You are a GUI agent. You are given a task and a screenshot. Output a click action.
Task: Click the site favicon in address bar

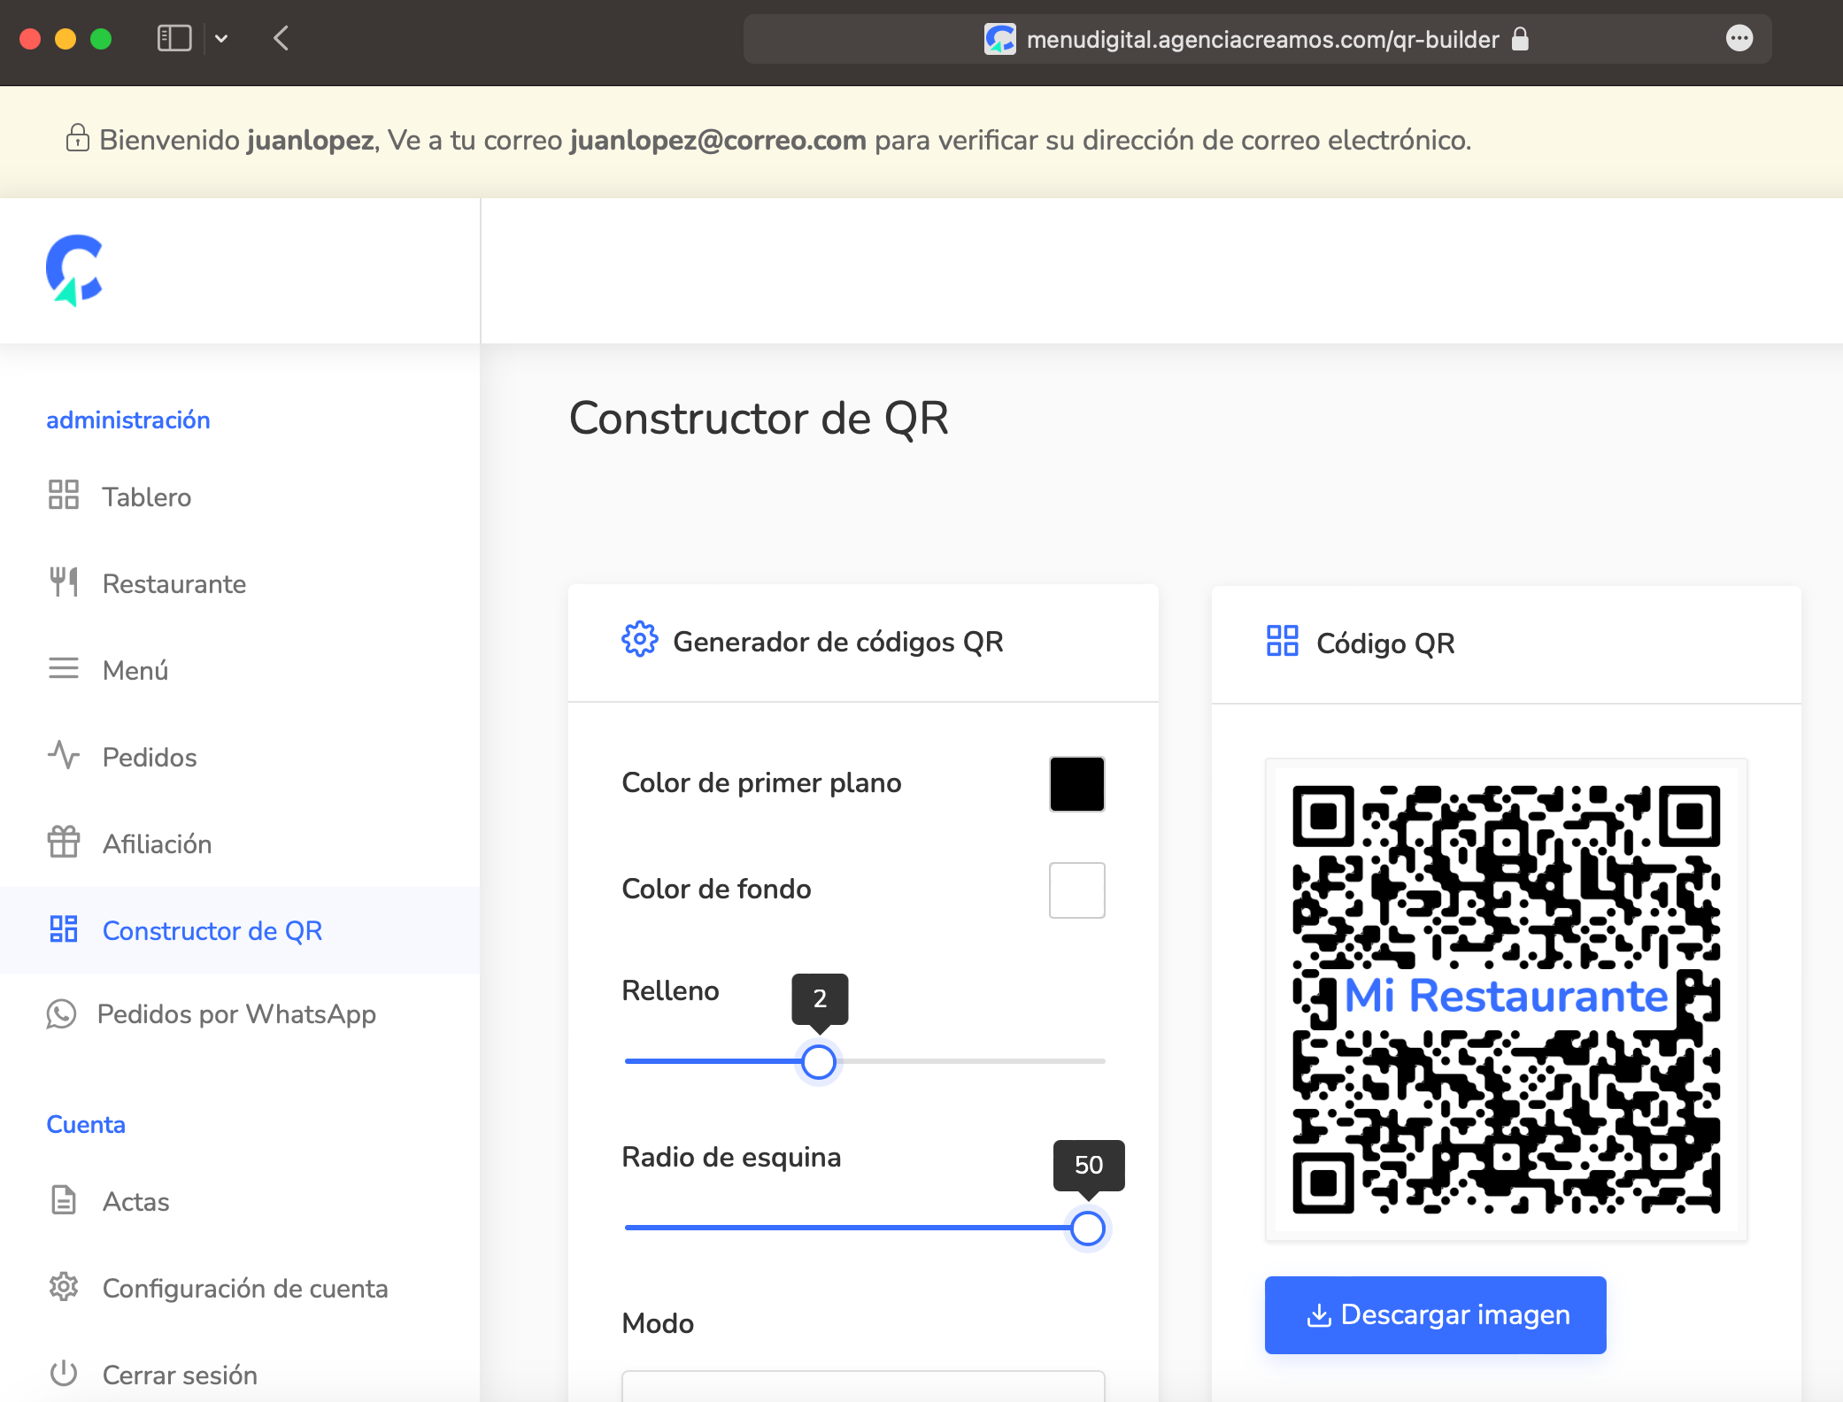pos(1000,39)
